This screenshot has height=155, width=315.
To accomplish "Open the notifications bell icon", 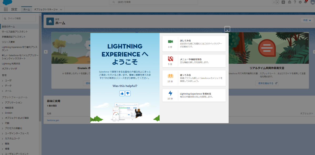I will pos(305,2).
